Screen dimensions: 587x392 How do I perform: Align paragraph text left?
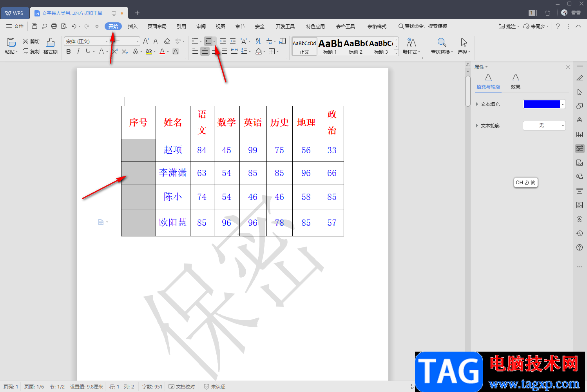[195, 51]
